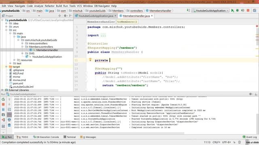Click the Members breadcrumb in the navigation bar
This screenshot has width=259, height=145.
[x=118, y=11]
